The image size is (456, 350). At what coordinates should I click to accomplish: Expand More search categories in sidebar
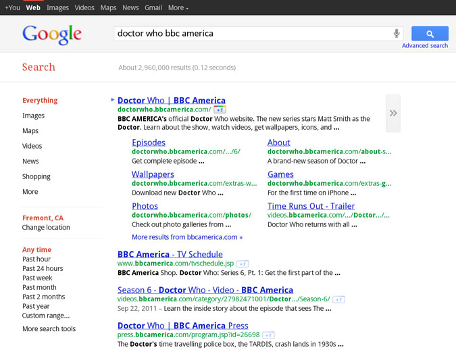click(x=30, y=192)
